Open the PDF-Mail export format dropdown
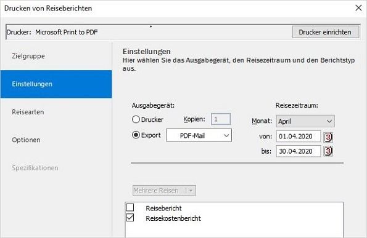This screenshot has height=238, width=367. [x=199, y=135]
